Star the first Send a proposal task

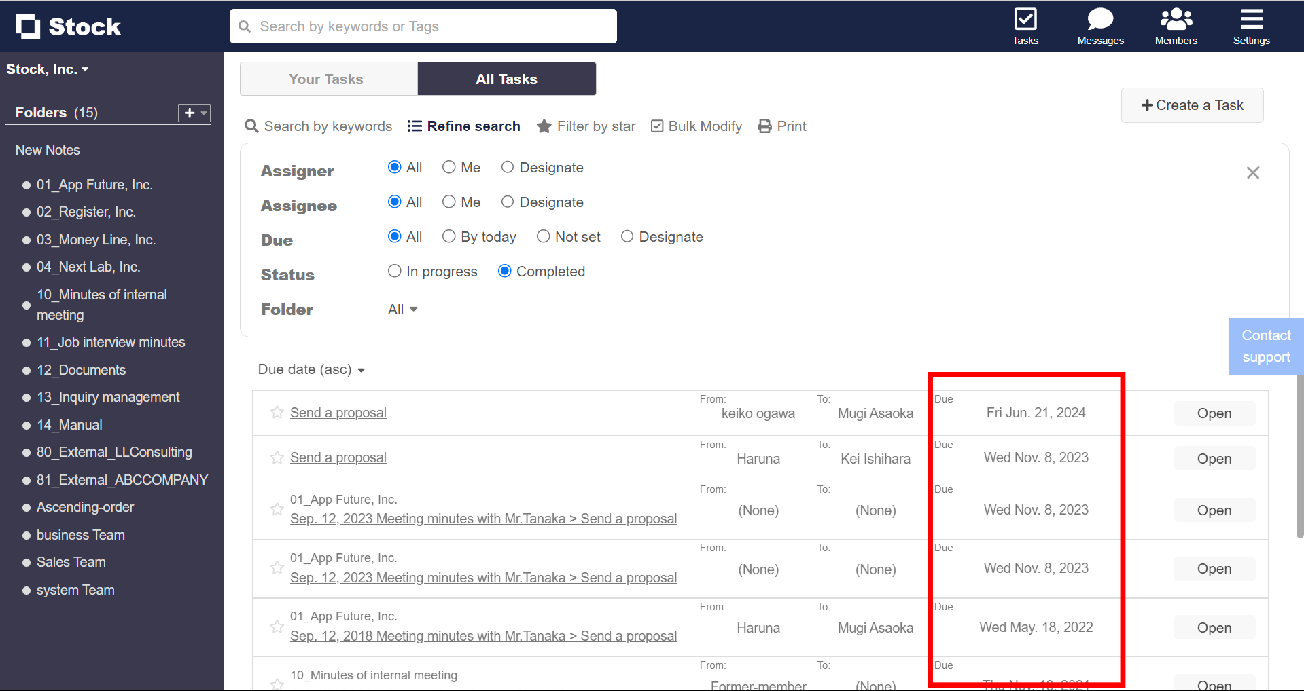coord(277,413)
